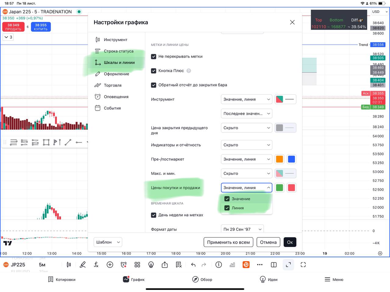Image resolution: width=390 pixels, height=292 pixels.
Task: Click 'Применить ко всем' button
Action: coord(229,242)
